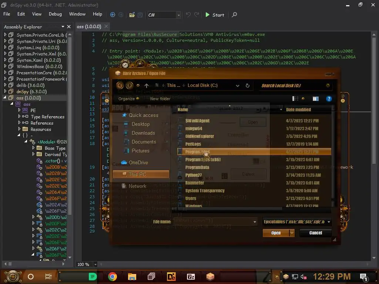Close the Assembly Explorer panel
Screen dimensions: 379x284
coord(69,27)
